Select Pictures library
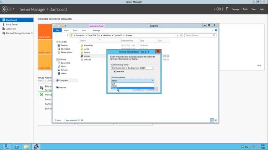 click(x=64, y=70)
